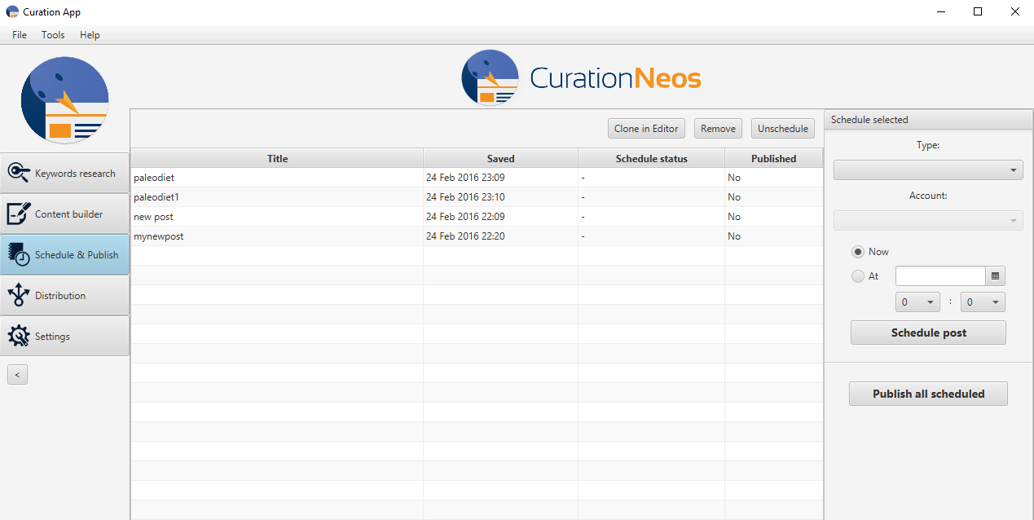Select the paleodiet1 row title
Viewport: 1034px width, 520px height.
[x=156, y=197]
